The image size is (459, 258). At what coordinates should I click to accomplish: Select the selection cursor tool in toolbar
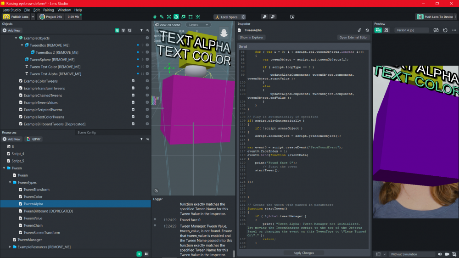point(162,17)
